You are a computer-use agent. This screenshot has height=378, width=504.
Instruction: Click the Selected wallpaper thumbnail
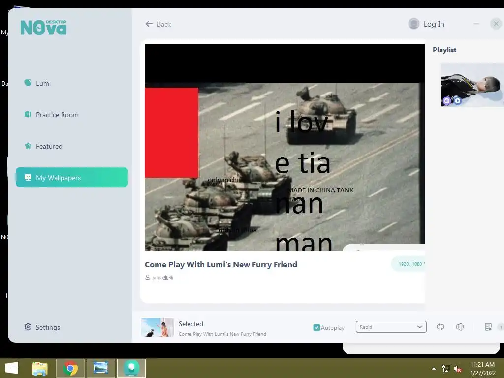(157, 327)
